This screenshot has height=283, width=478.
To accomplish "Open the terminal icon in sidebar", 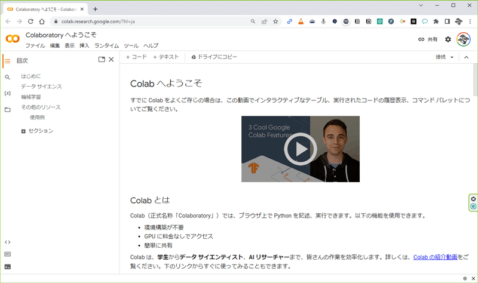I will pyautogui.click(x=8, y=267).
